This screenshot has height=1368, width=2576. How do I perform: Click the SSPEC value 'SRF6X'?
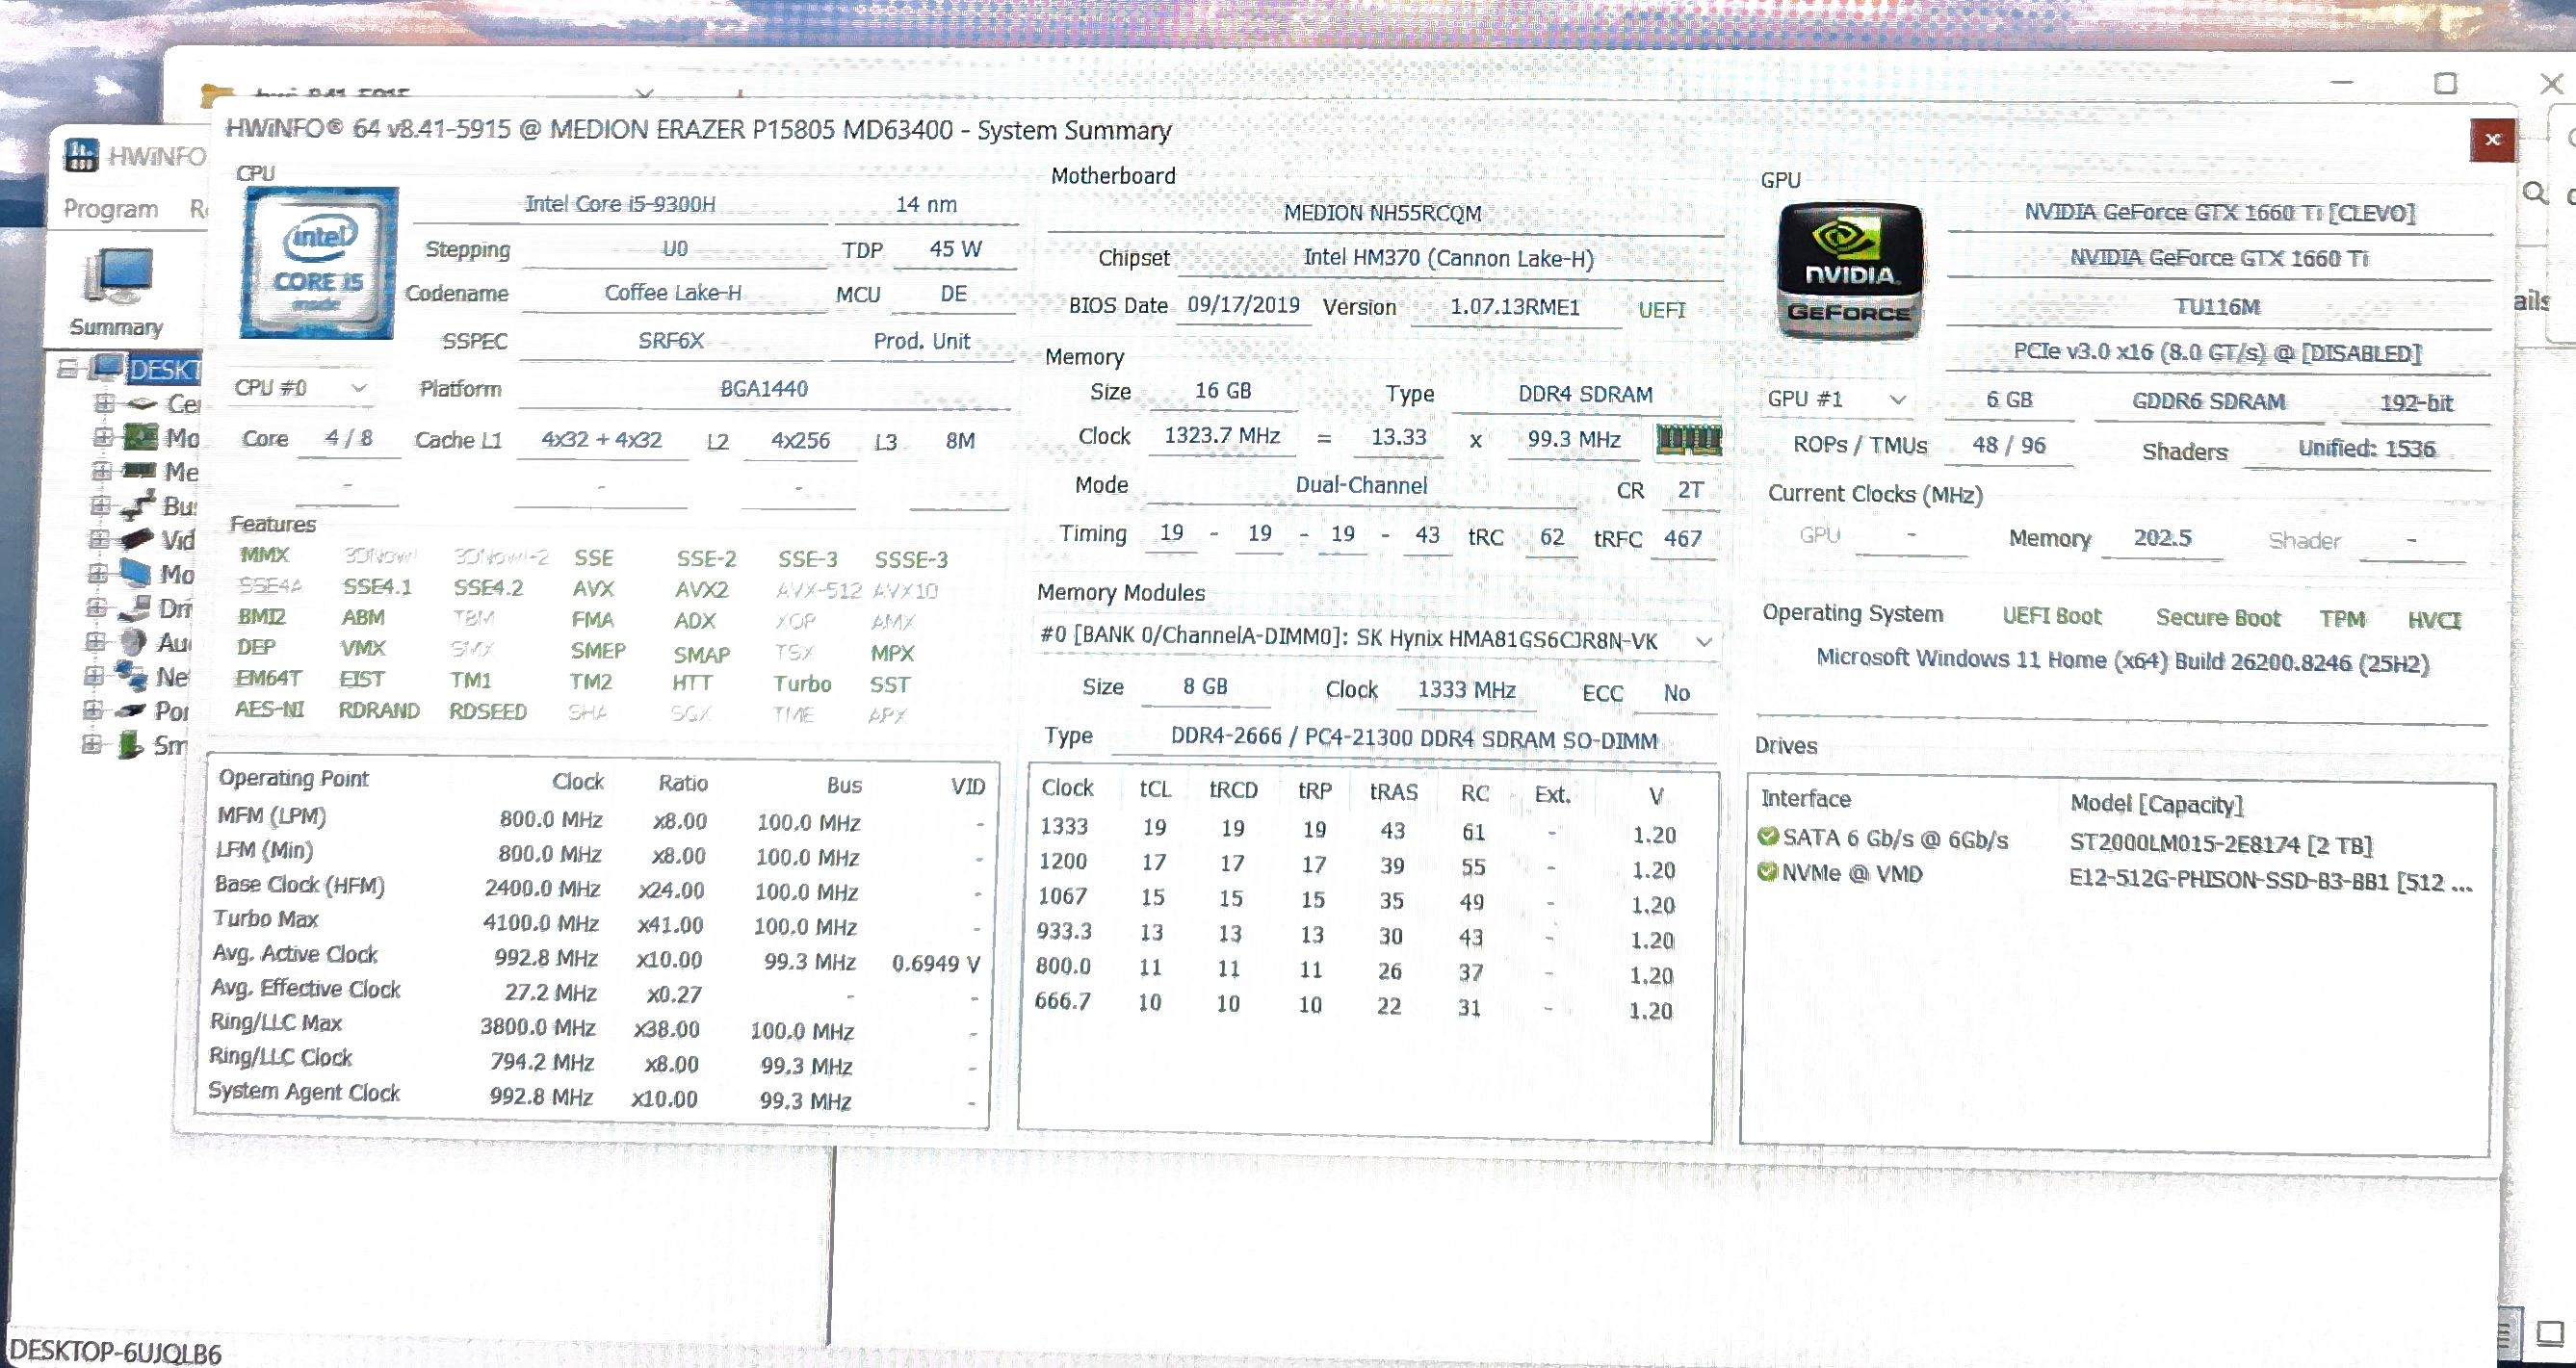tap(671, 341)
